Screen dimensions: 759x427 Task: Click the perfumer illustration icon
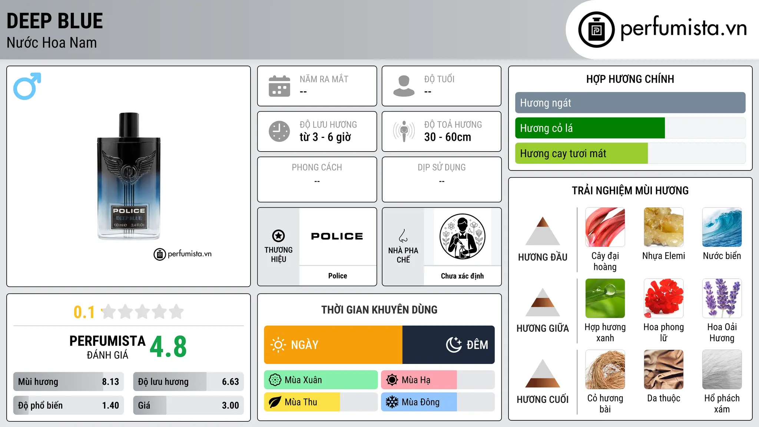462,236
